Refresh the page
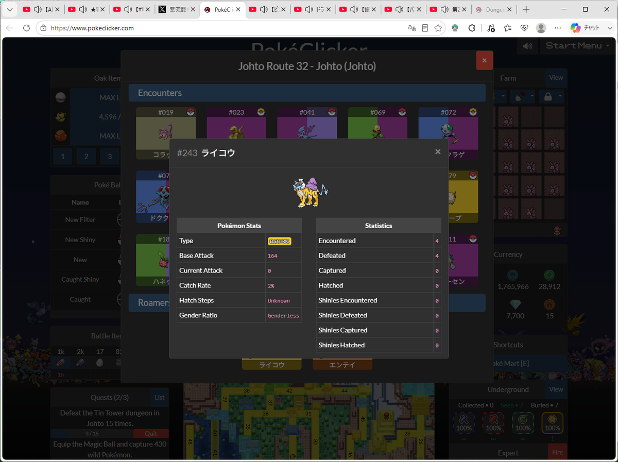Viewport: 618px width, 462px height. [x=27, y=28]
